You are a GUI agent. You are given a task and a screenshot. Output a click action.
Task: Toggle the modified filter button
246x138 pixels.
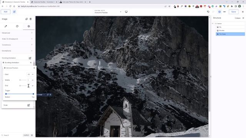tap(26, 135)
